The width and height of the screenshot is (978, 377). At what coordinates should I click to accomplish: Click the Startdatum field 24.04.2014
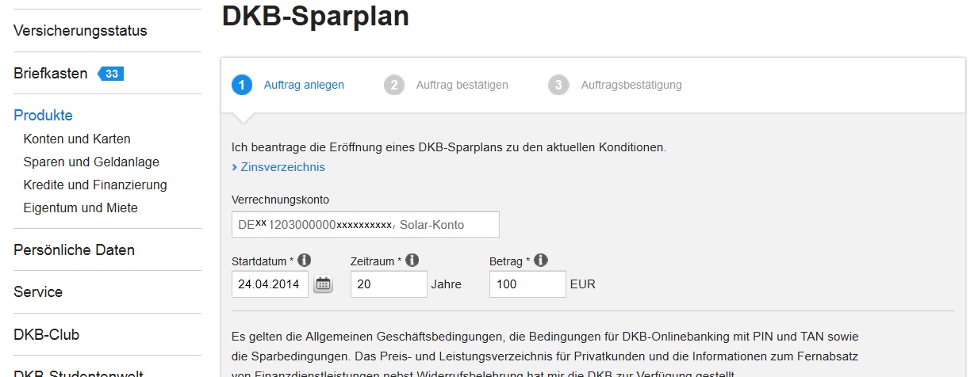click(x=270, y=284)
